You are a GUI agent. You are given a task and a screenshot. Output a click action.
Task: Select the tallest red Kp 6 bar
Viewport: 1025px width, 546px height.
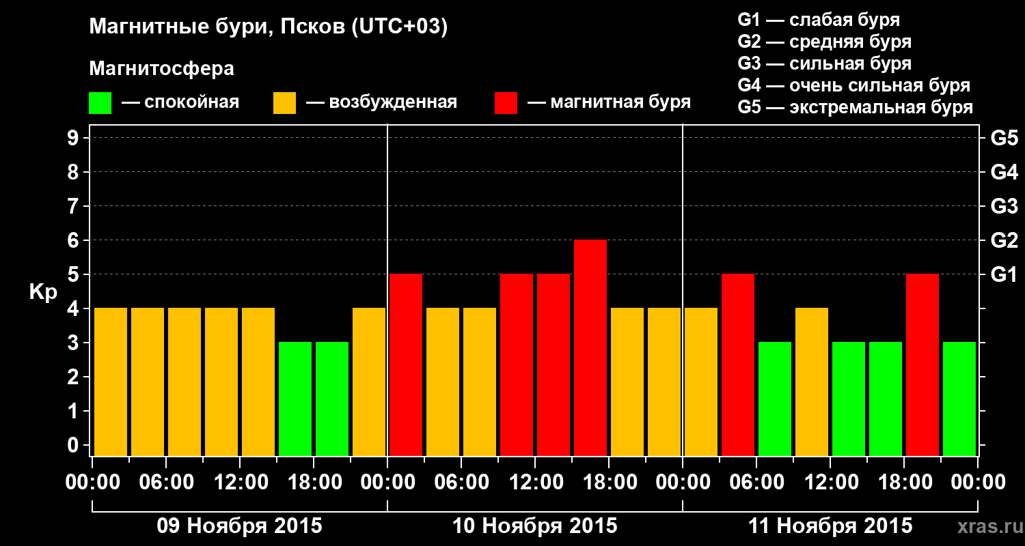coord(590,347)
